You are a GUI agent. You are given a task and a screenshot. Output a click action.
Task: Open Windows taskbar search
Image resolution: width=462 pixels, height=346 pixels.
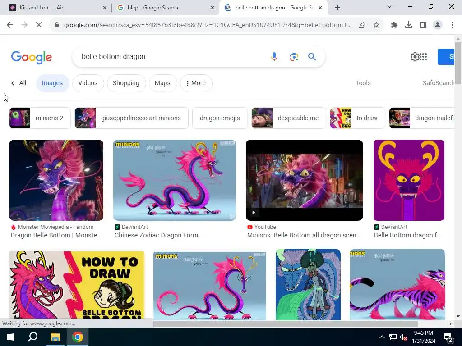pyautogui.click(x=32, y=337)
